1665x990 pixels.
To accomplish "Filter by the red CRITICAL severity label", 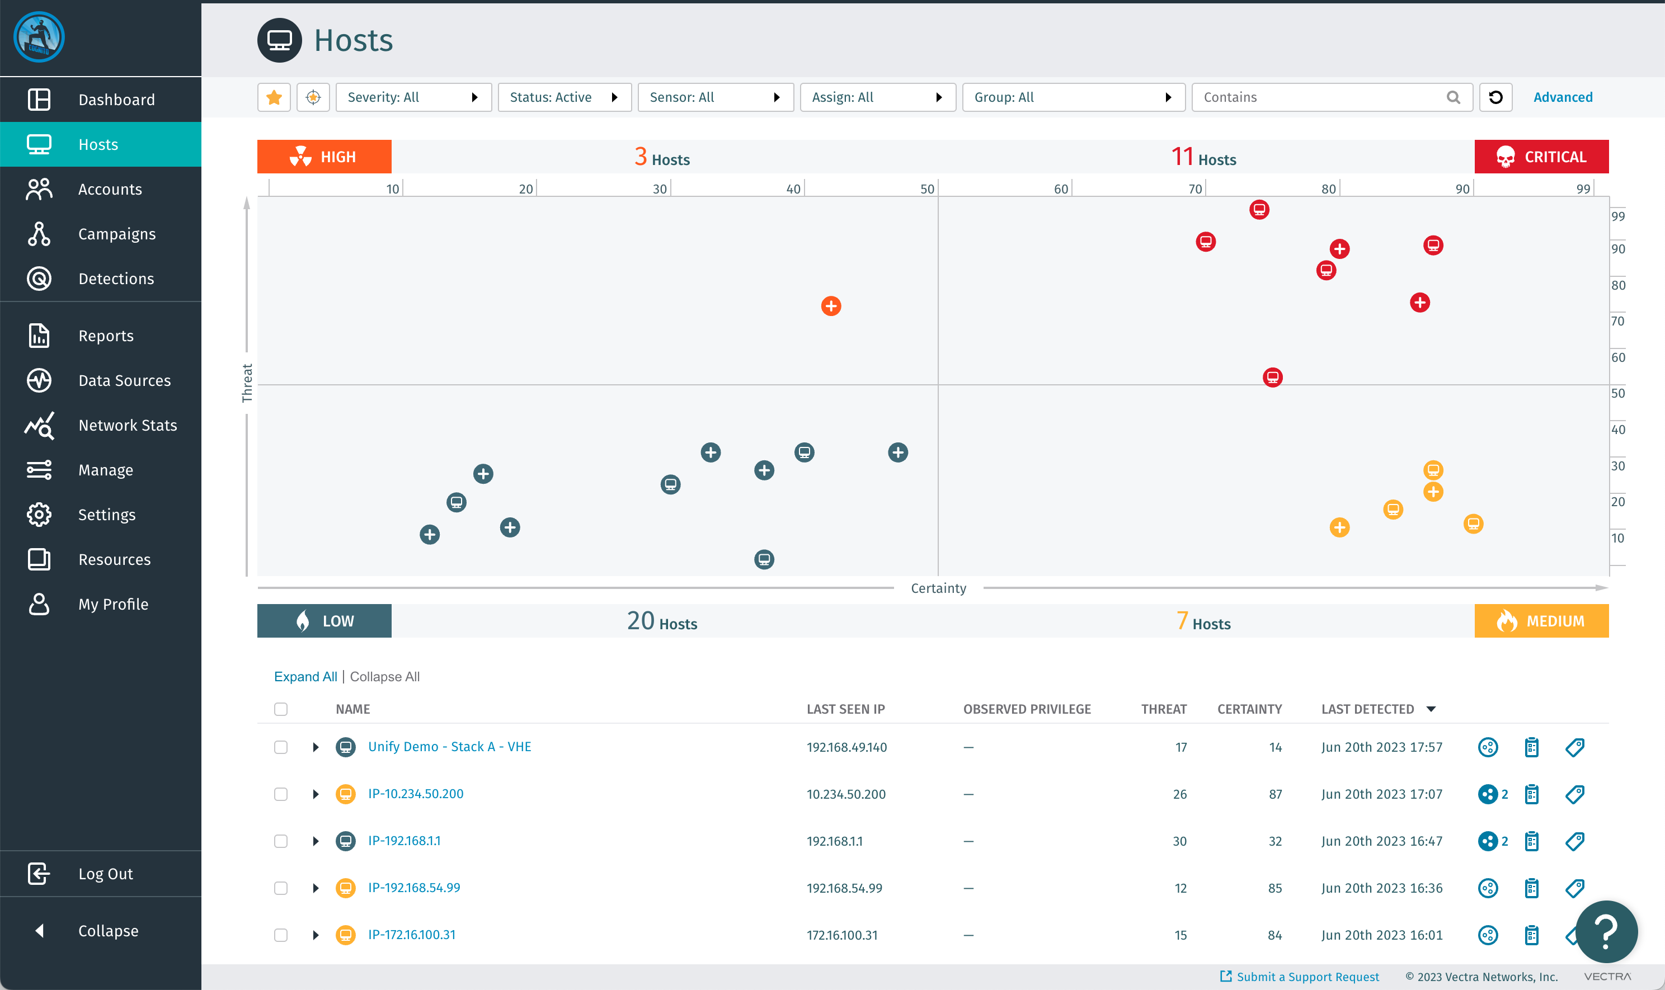I will point(1541,157).
